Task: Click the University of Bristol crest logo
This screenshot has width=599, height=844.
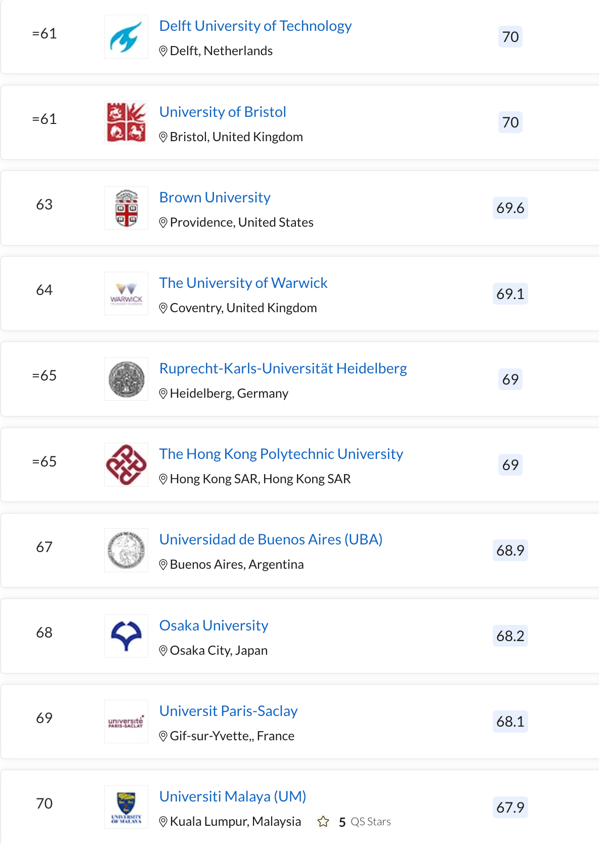Action: (126, 122)
